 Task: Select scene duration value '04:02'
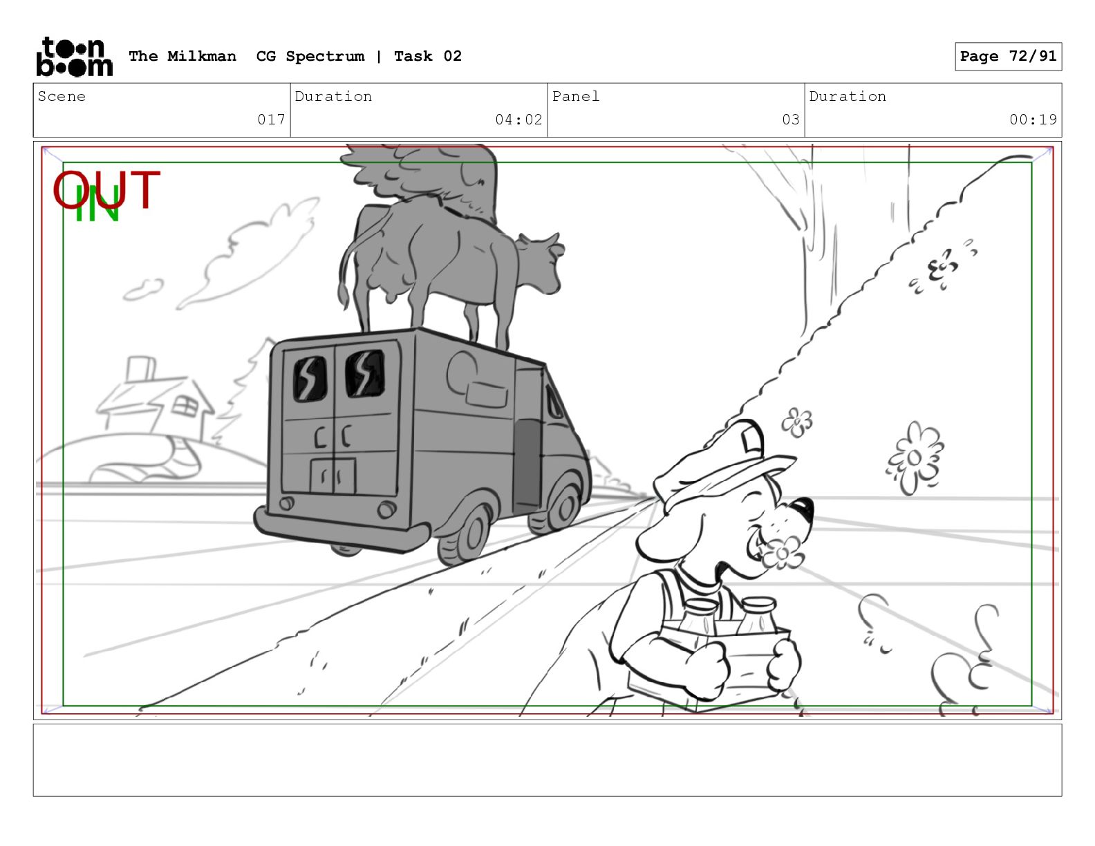coord(518,120)
